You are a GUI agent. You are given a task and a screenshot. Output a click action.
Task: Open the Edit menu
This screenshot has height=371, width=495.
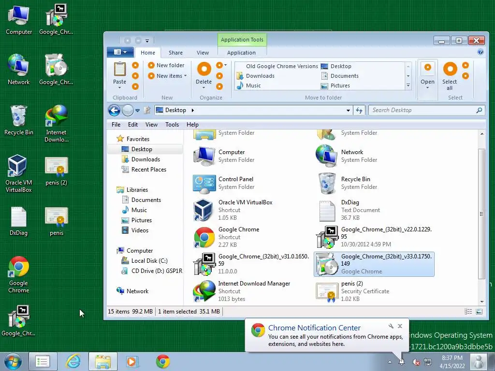[x=133, y=125]
